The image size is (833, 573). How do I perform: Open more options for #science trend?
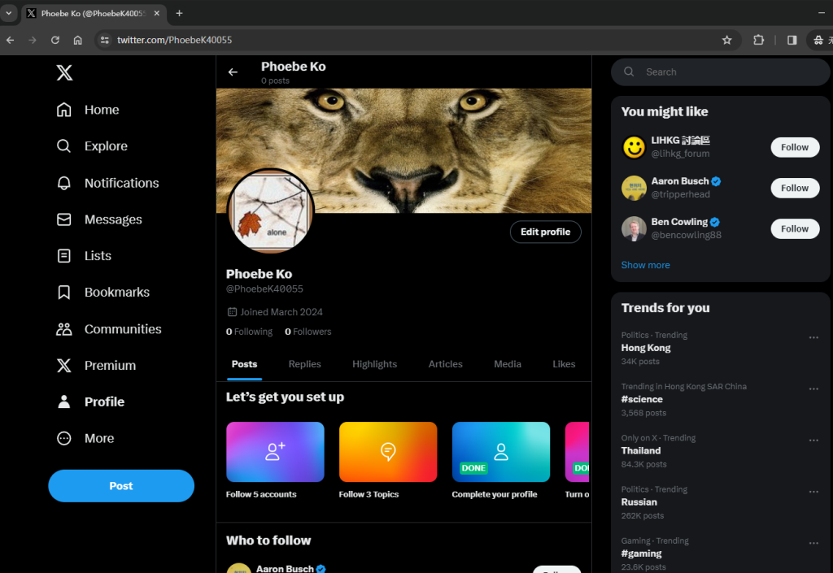tap(813, 389)
